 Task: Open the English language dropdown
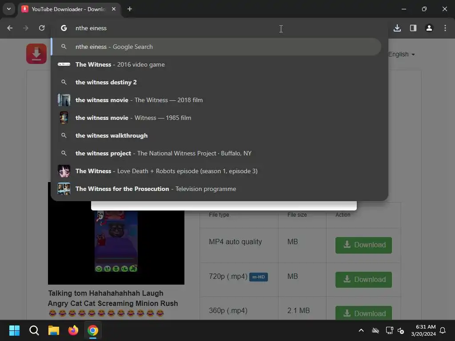click(x=401, y=55)
